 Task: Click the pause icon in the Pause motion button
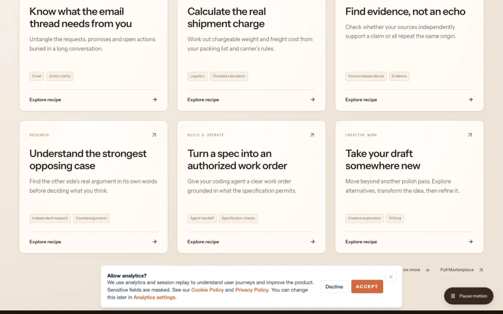(x=453, y=296)
